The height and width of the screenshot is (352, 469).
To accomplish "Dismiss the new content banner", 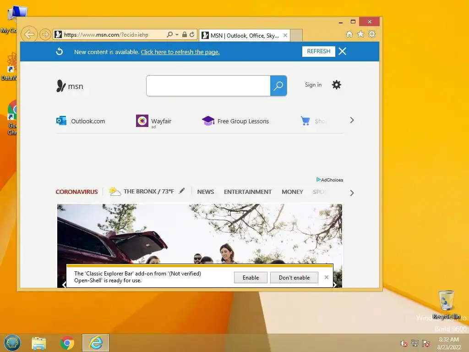I will point(343,51).
